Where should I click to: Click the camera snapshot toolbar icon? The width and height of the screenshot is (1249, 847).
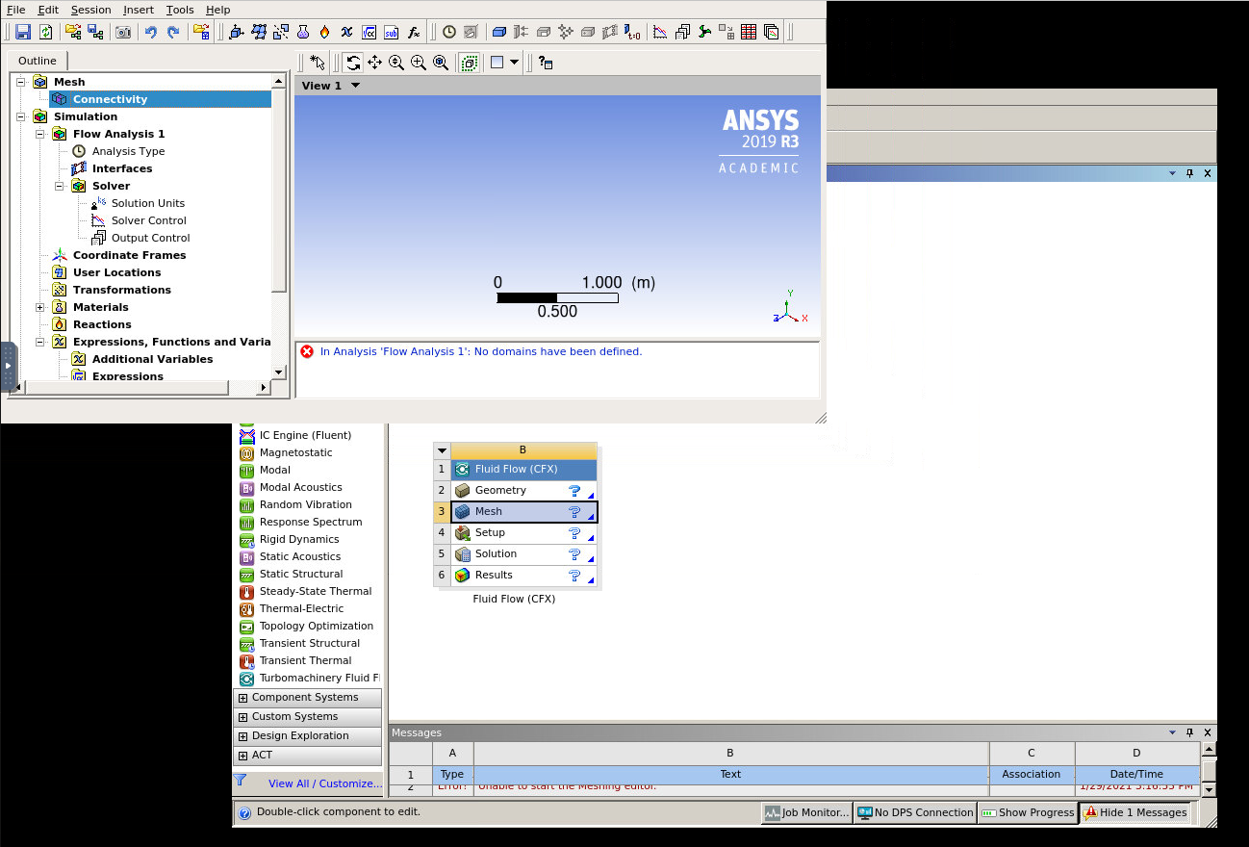click(x=123, y=32)
